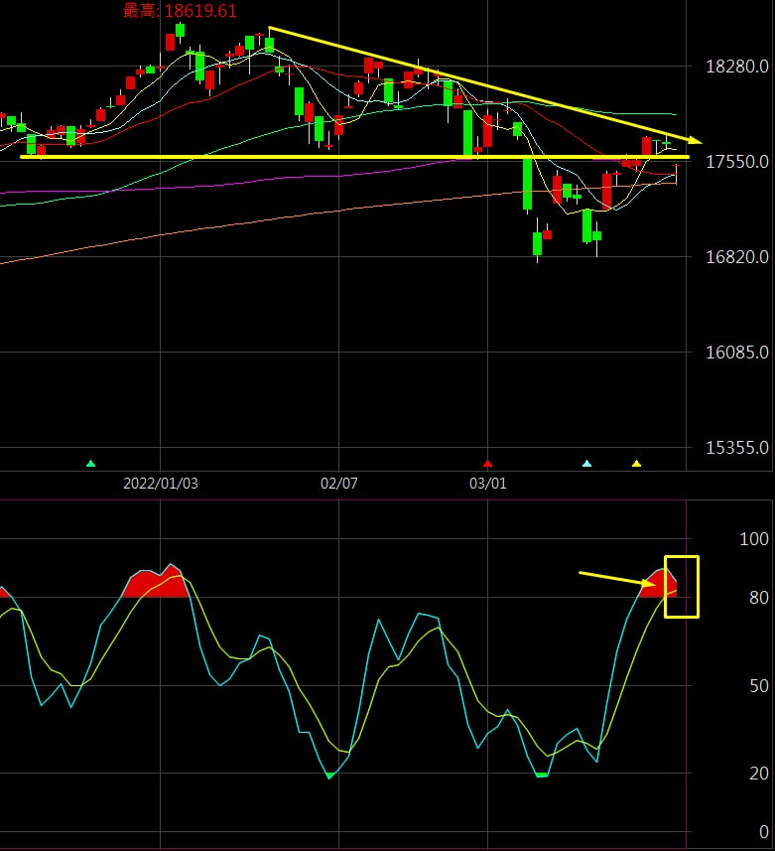Image resolution: width=775 pixels, height=851 pixels.
Task: Click the 17550.0 price axis label
Action: coord(736,161)
